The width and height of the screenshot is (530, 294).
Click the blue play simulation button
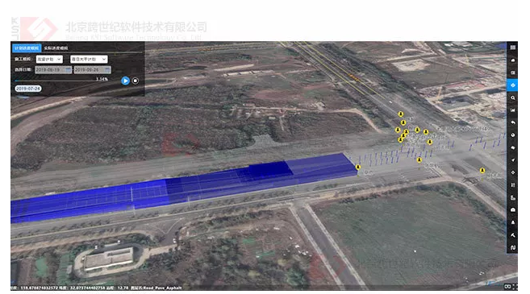[x=125, y=81]
